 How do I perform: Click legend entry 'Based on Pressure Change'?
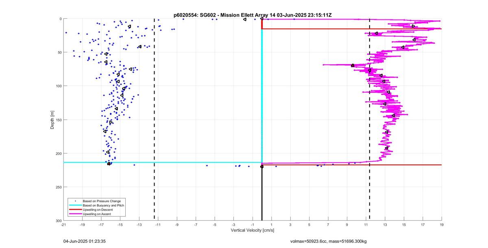102,201
